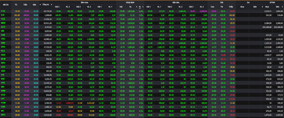Viewport: 284px width, 118px height.
Task: Open the VIC stock symbol
Action: (3, 111)
